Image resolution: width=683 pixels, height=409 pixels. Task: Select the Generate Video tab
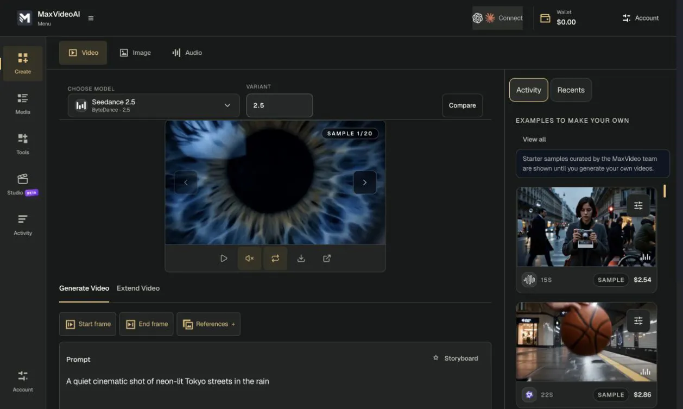[x=84, y=288]
